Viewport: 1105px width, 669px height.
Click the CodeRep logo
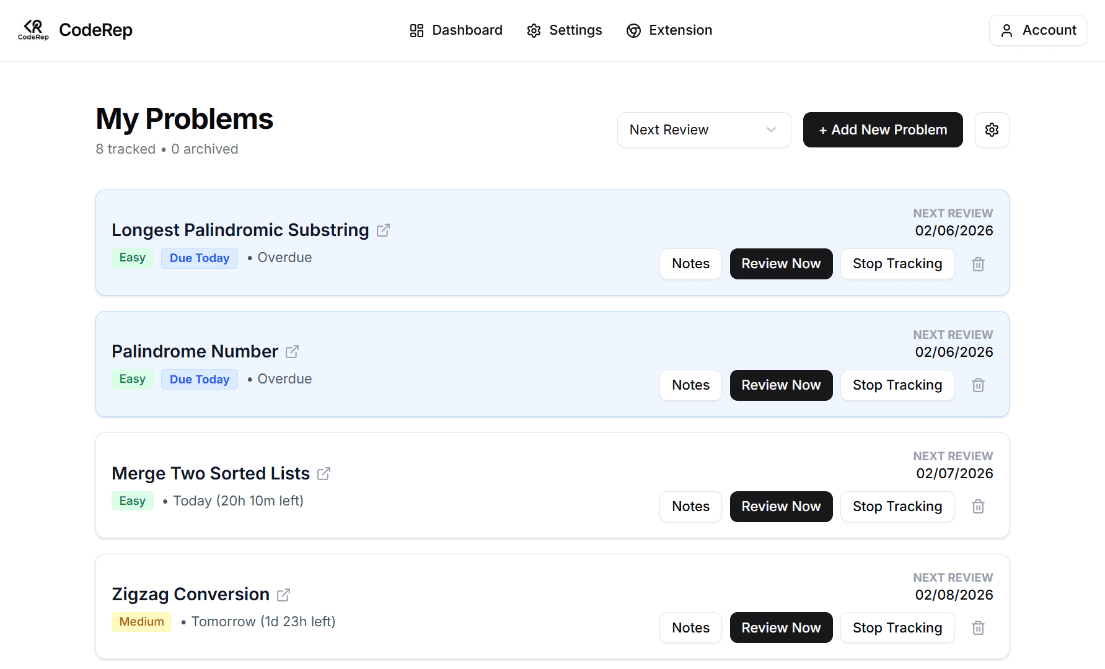pyautogui.click(x=33, y=30)
